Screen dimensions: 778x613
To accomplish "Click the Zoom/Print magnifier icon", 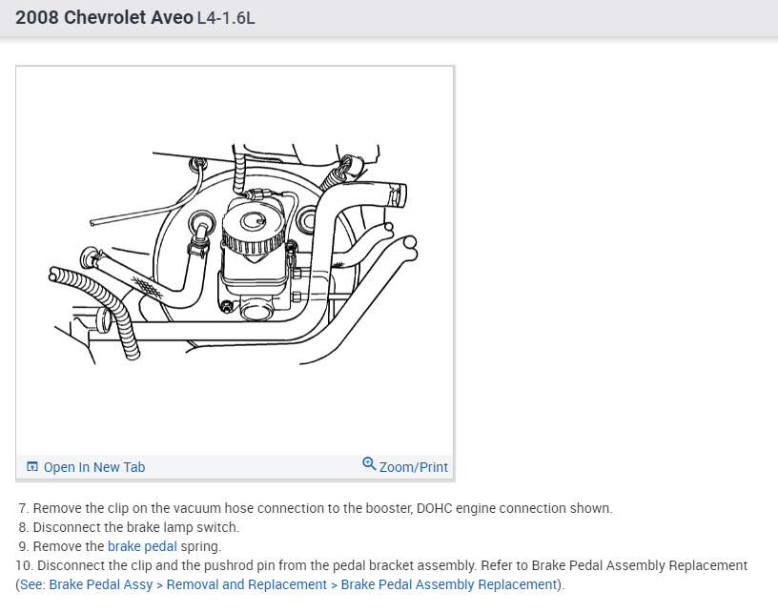I will tap(369, 463).
